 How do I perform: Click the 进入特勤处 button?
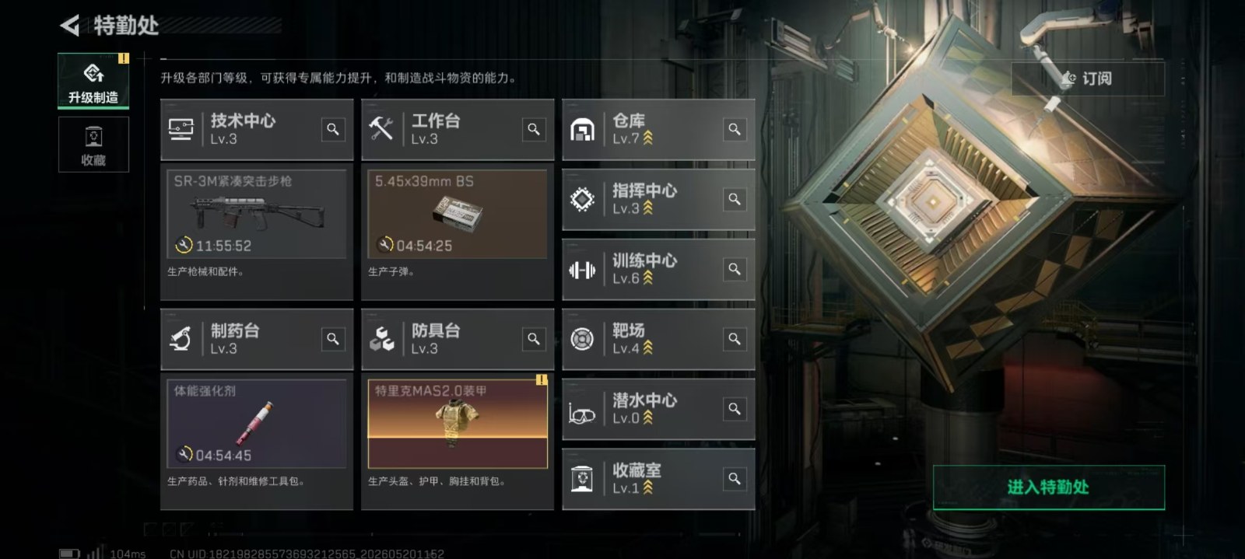(x=1049, y=487)
